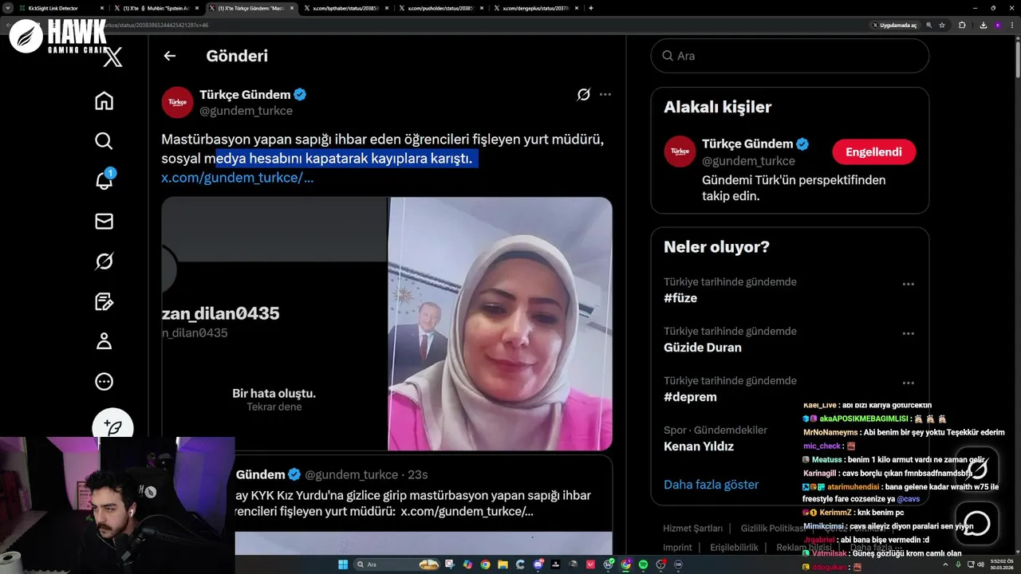Viewport: 1021px width, 574px height.
Task: Open Messages envelope icon
Action: (x=104, y=221)
